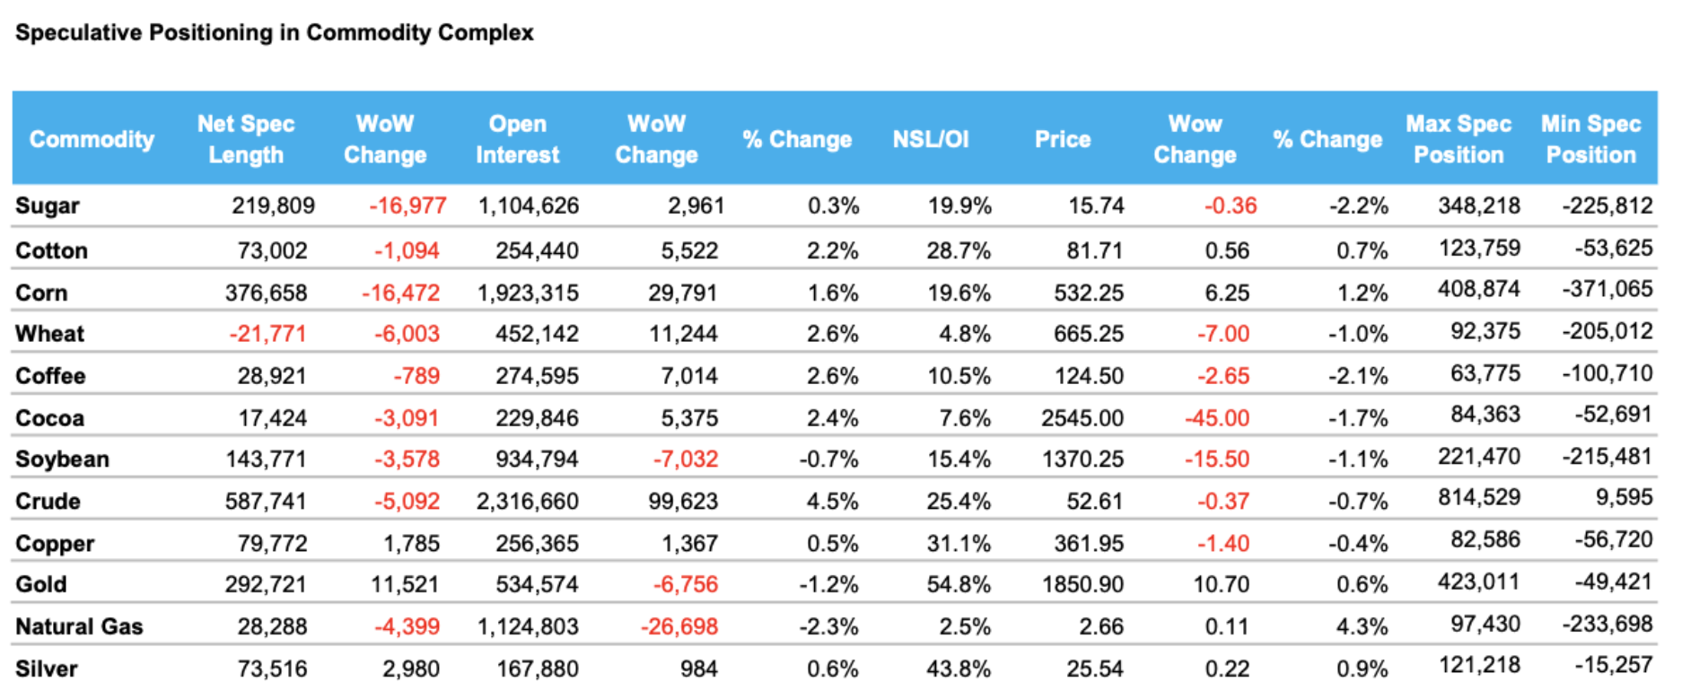Click the 'Copper' row label
This screenshot has width=1682, height=691.
pyautogui.click(x=55, y=544)
